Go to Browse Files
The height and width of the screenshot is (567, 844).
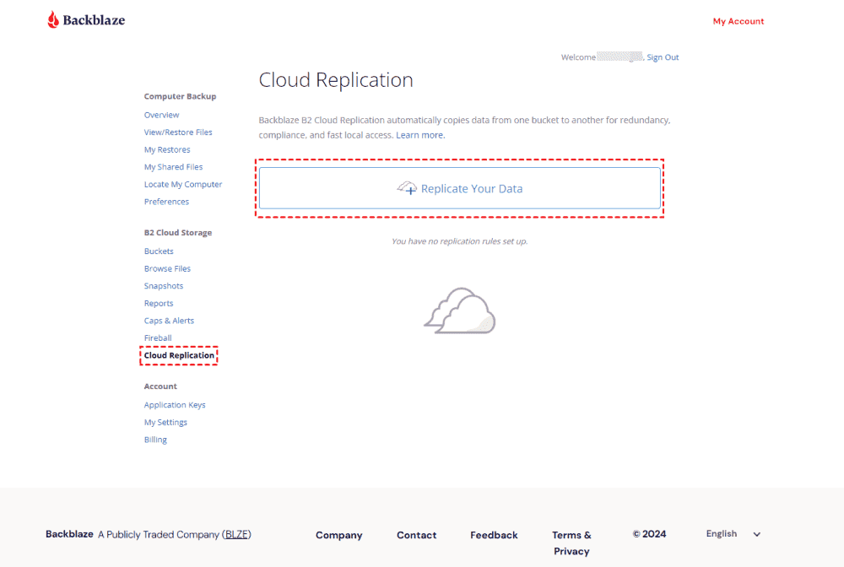click(x=167, y=268)
